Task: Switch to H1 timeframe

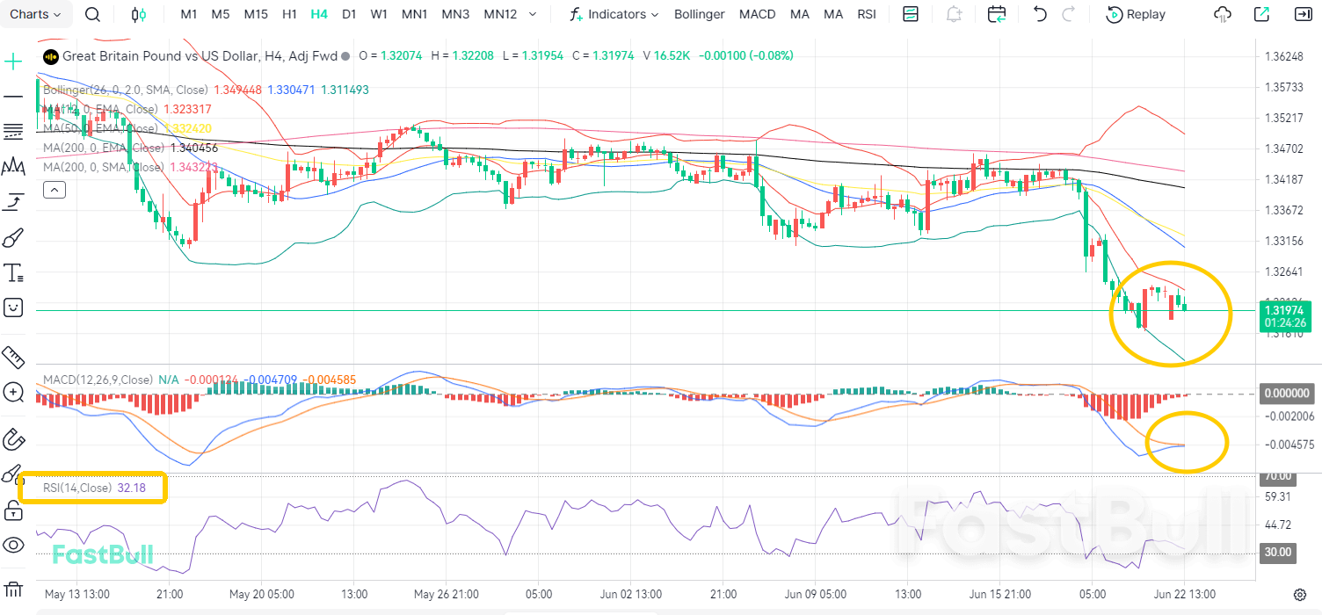Action: (289, 14)
